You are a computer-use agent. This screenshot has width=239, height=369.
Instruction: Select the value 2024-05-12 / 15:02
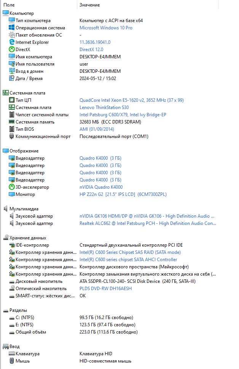point(98,79)
